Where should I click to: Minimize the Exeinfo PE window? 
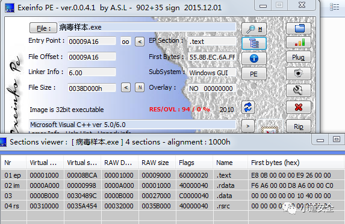pyautogui.click(x=263, y=5)
